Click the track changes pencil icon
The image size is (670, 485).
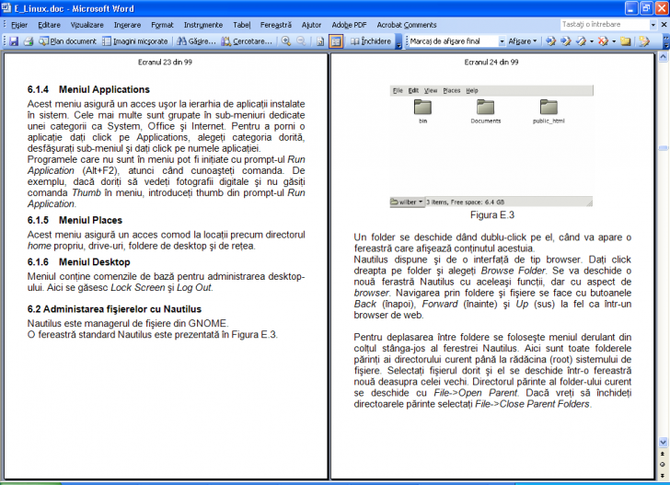[644, 41]
